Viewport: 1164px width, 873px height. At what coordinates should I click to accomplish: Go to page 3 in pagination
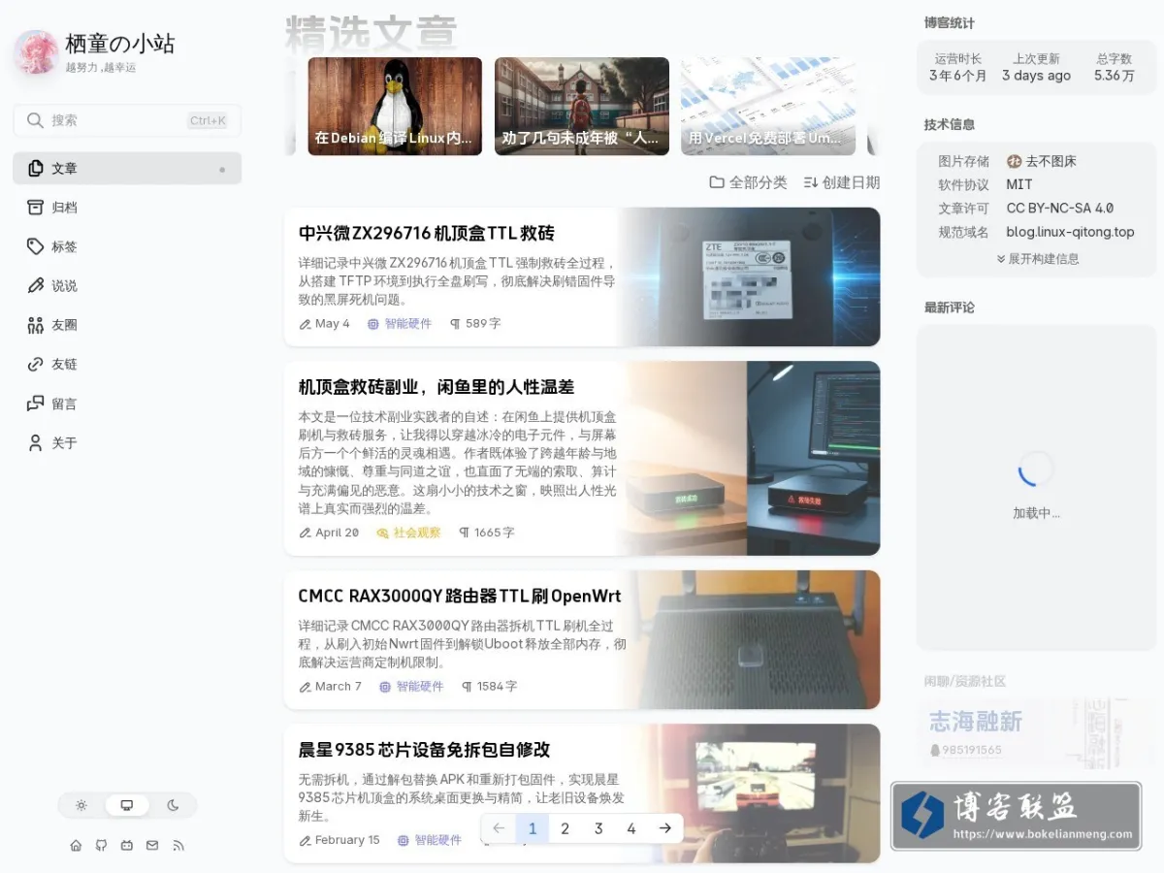coord(598,828)
